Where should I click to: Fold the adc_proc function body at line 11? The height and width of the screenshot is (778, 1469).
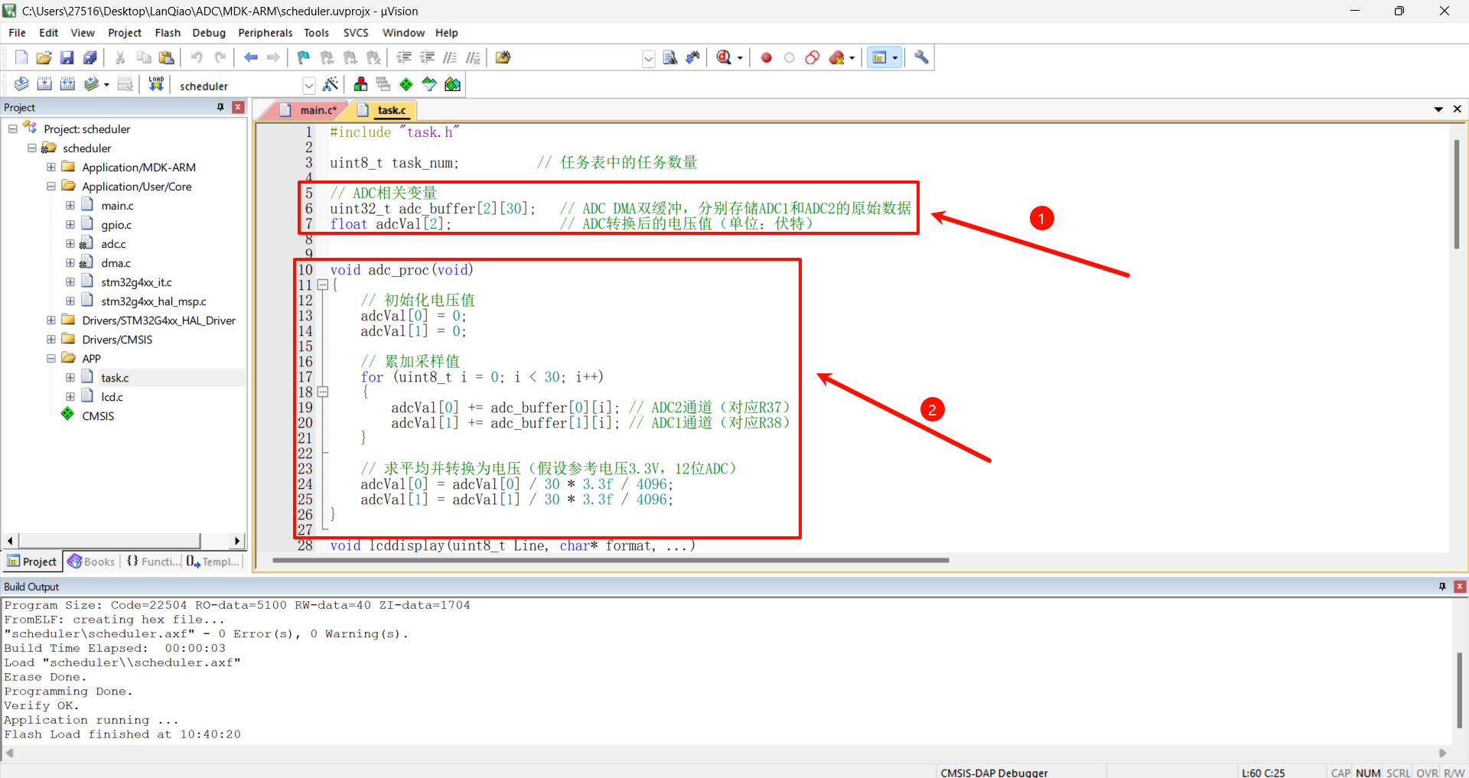pos(323,285)
